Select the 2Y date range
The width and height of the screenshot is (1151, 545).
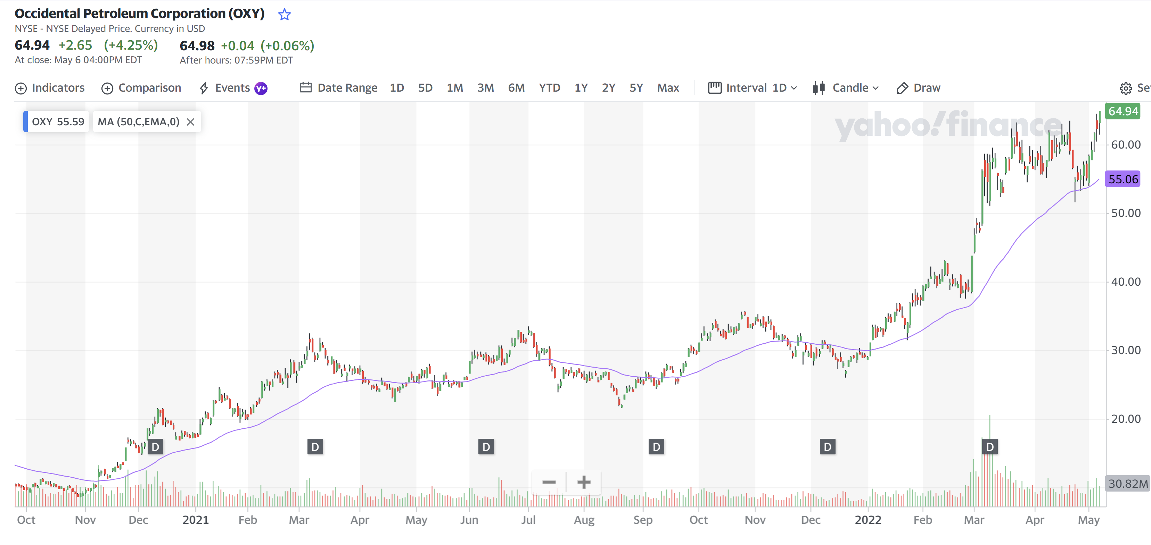609,88
